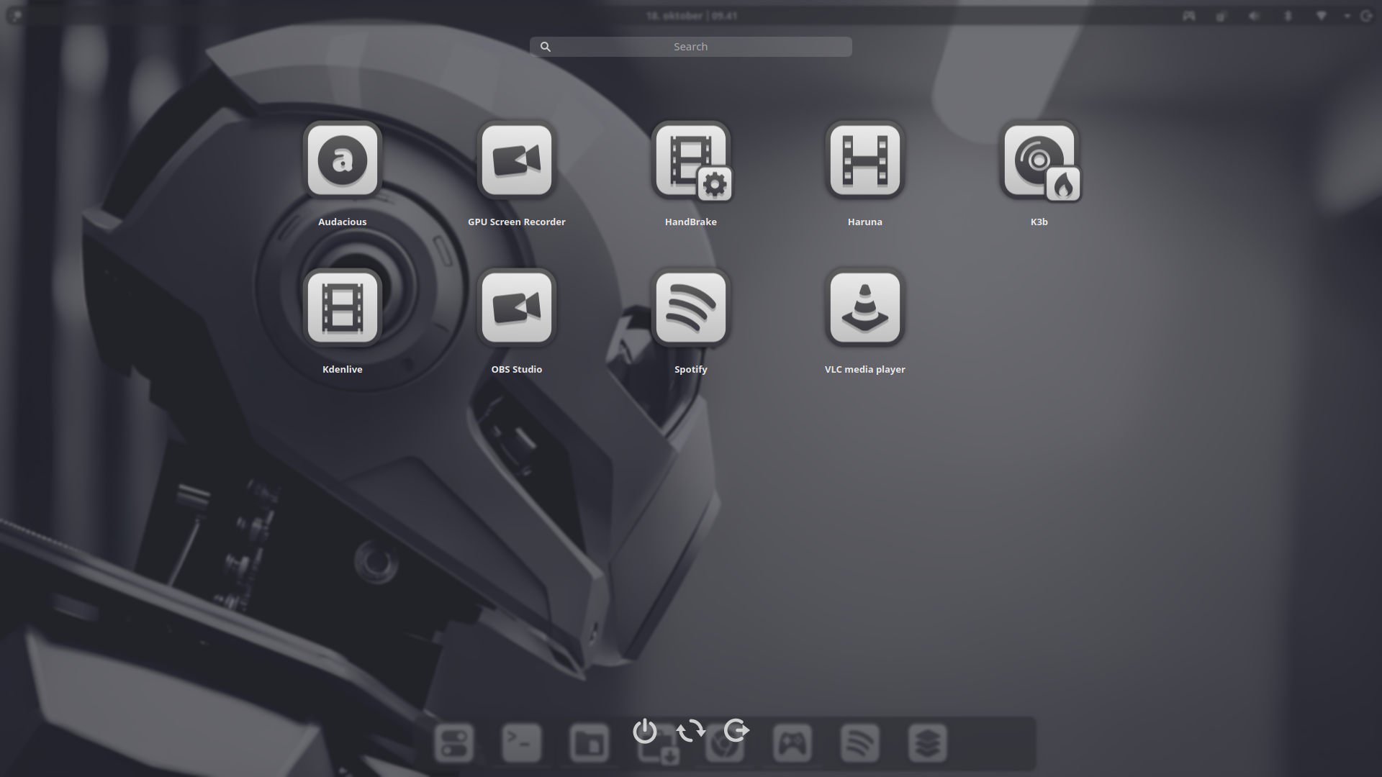Start the HandBrake video transcoder

(x=691, y=160)
